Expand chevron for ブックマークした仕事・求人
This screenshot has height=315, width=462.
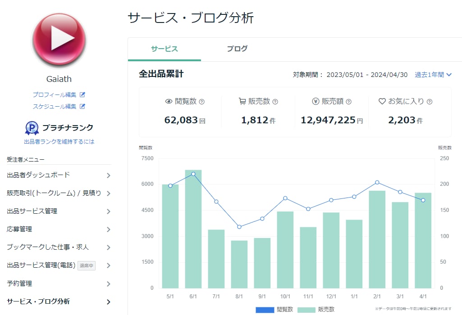[x=109, y=247]
